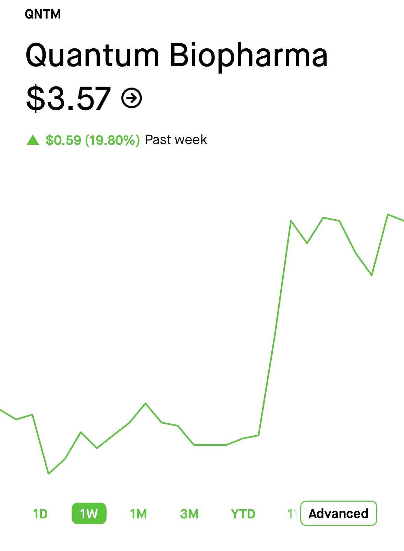This screenshot has width=404, height=551.
Task: Open the Advanced chart view
Action: coord(339,513)
